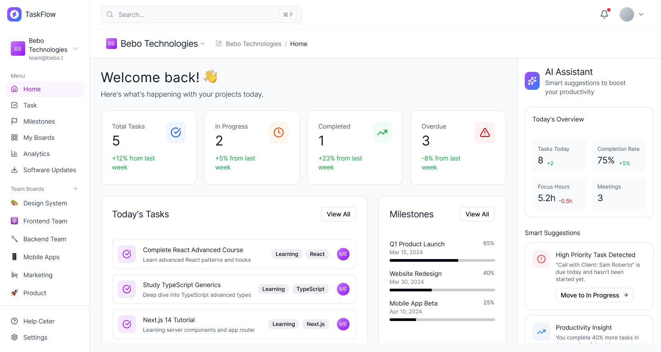Expand the Bebo Technologies sidebar workspace switcher
Image resolution: width=661 pixels, height=352 pixels.
point(76,49)
